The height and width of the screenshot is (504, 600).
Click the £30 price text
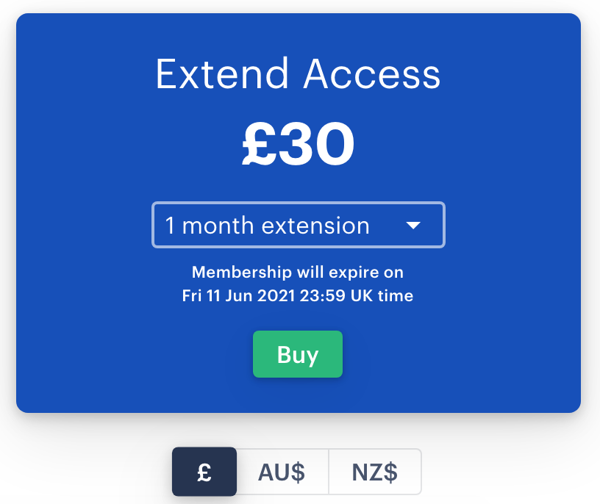point(298,144)
